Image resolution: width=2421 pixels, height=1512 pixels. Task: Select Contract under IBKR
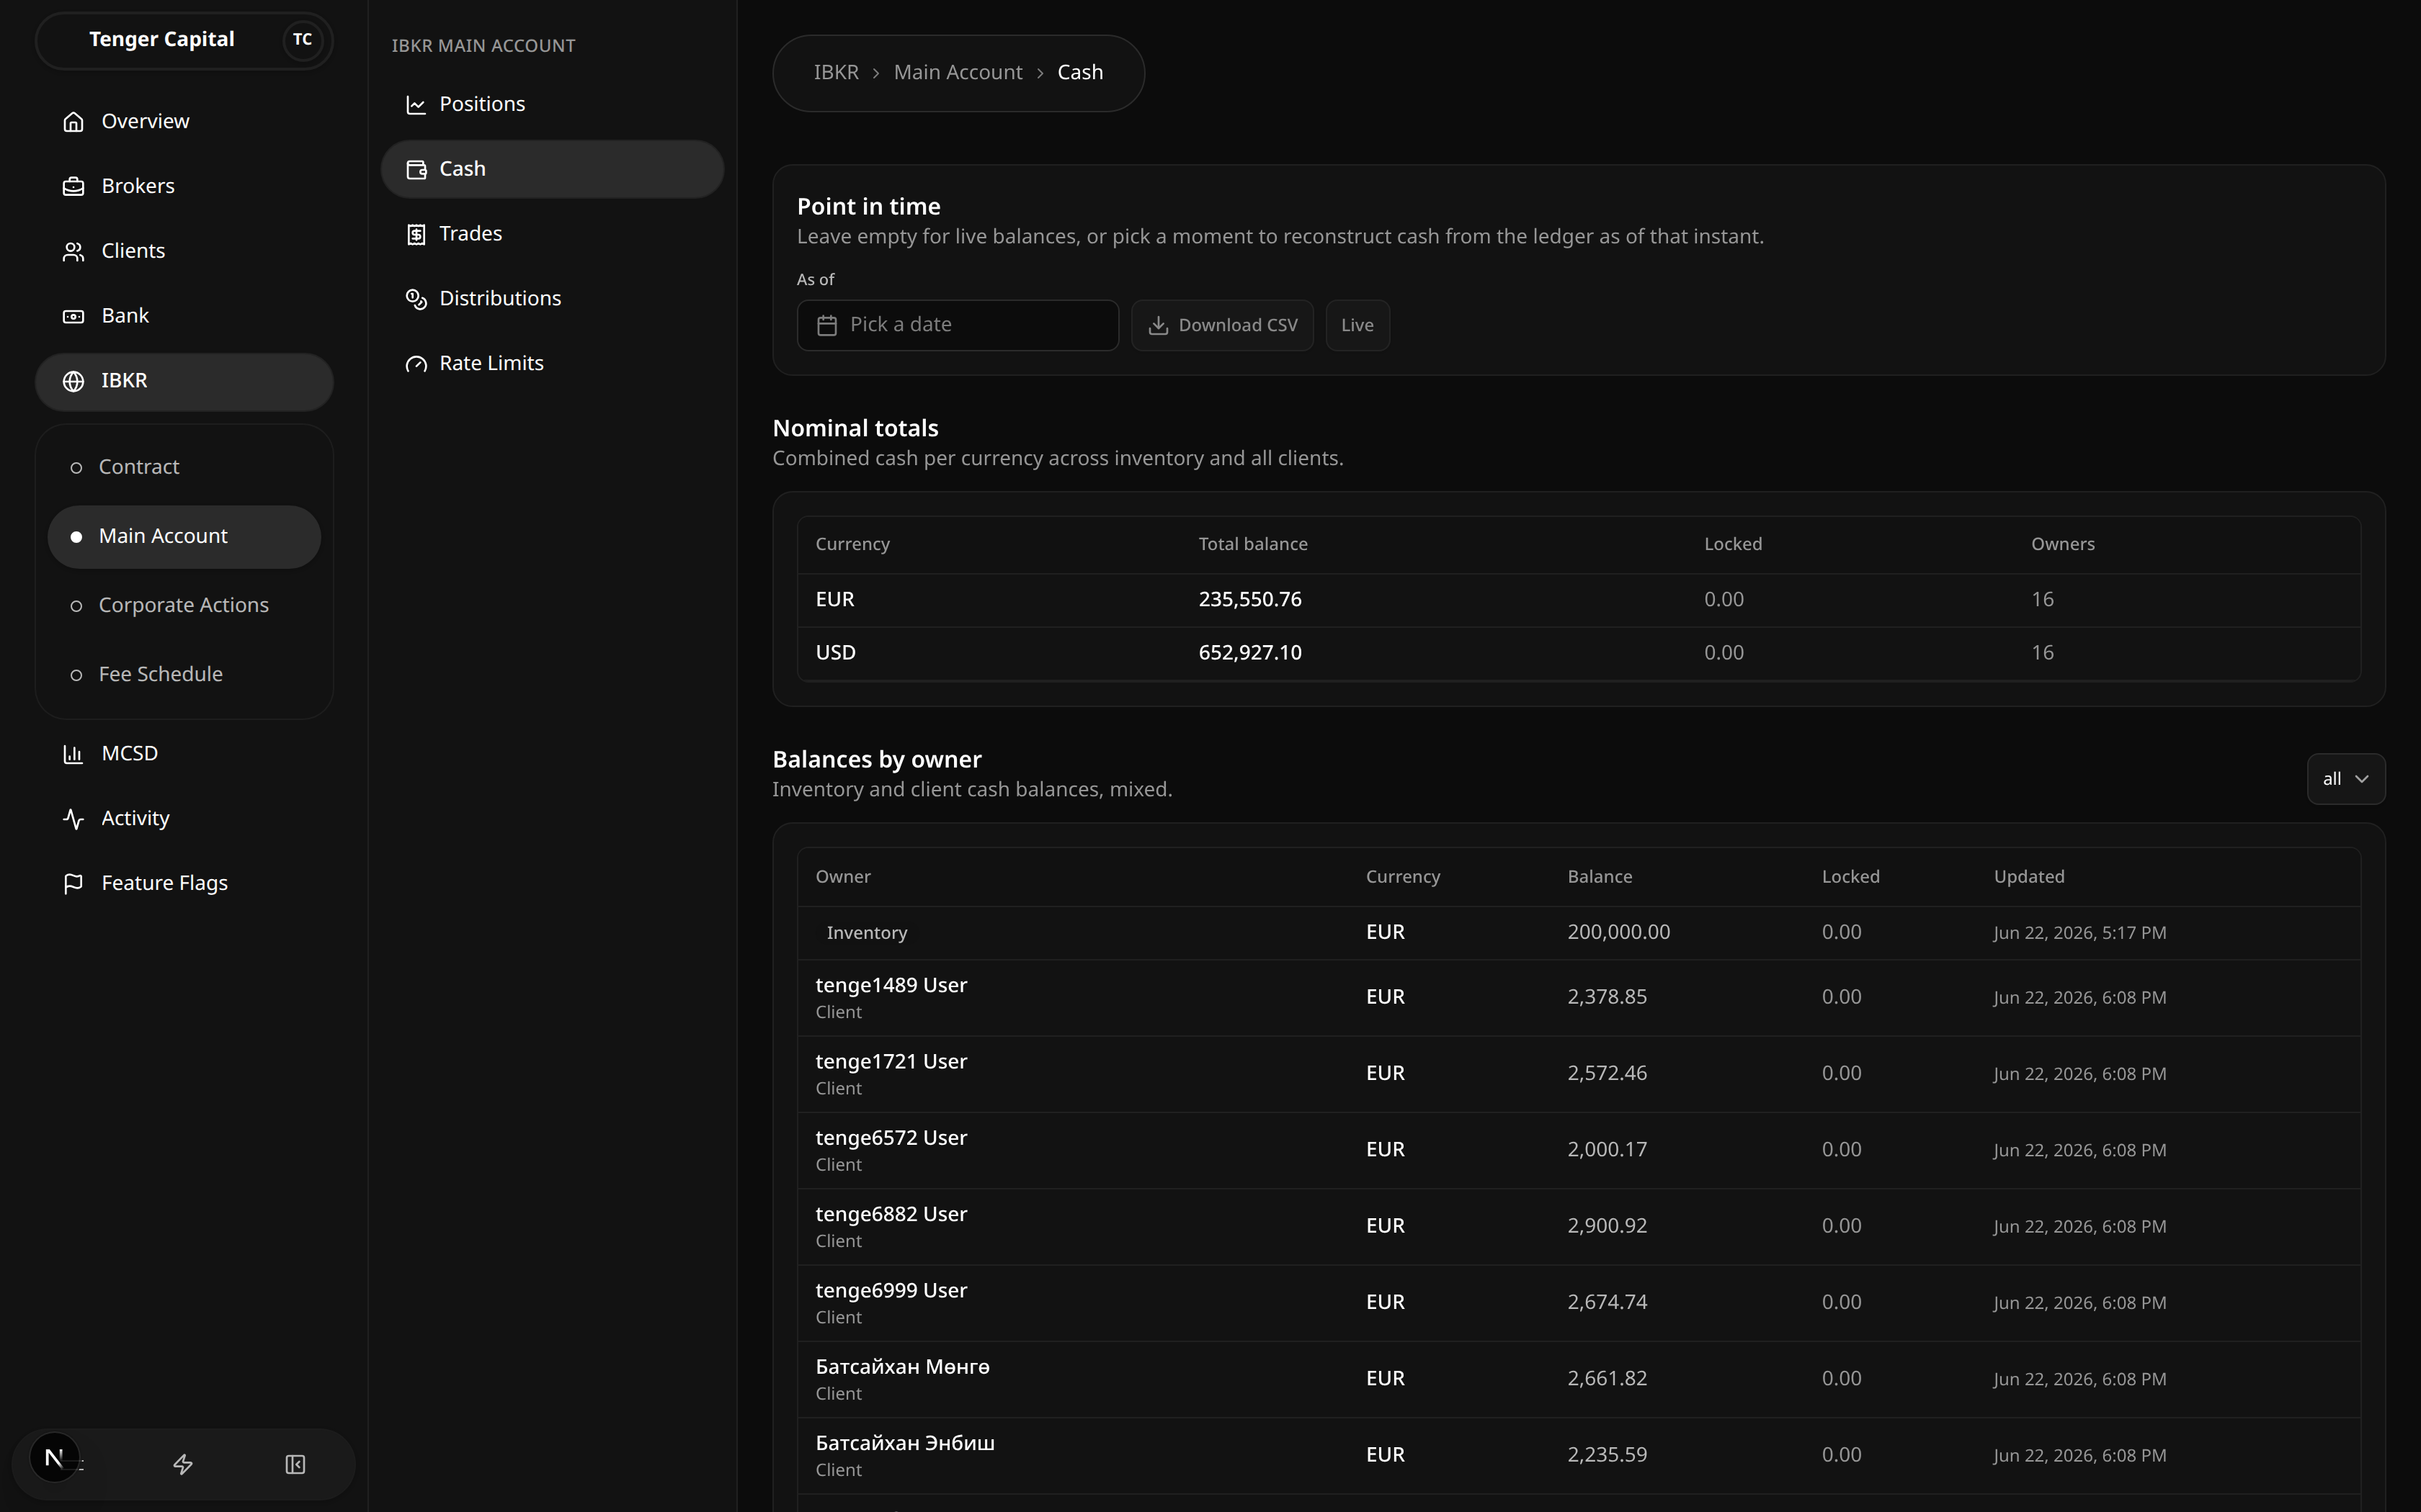184,467
